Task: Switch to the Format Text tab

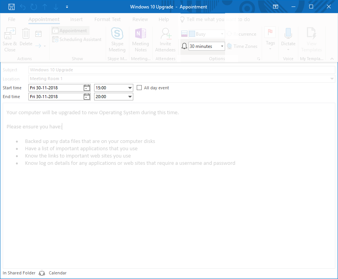Action: [x=108, y=20]
